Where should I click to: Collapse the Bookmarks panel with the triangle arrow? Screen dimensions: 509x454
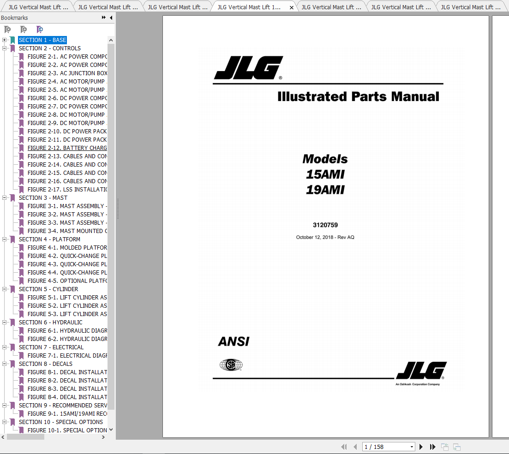111,18
